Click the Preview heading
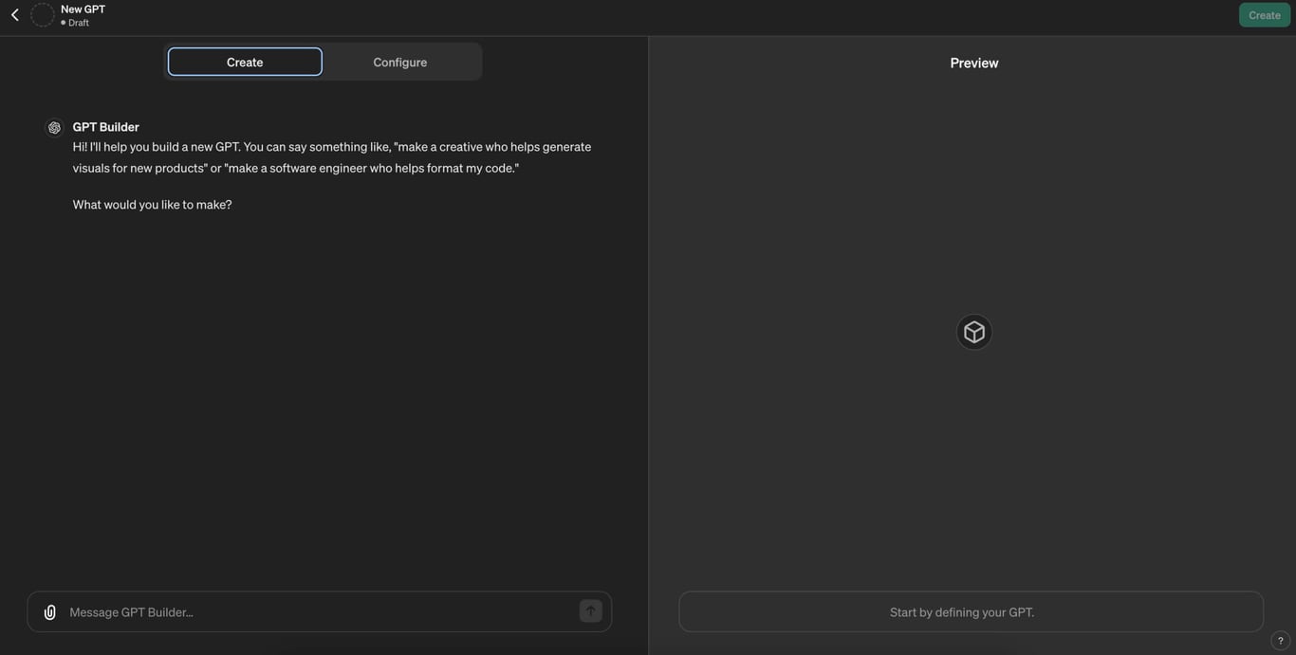The width and height of the screenshot is (1296, 655). pyautogui.click(x=974, y=64)
